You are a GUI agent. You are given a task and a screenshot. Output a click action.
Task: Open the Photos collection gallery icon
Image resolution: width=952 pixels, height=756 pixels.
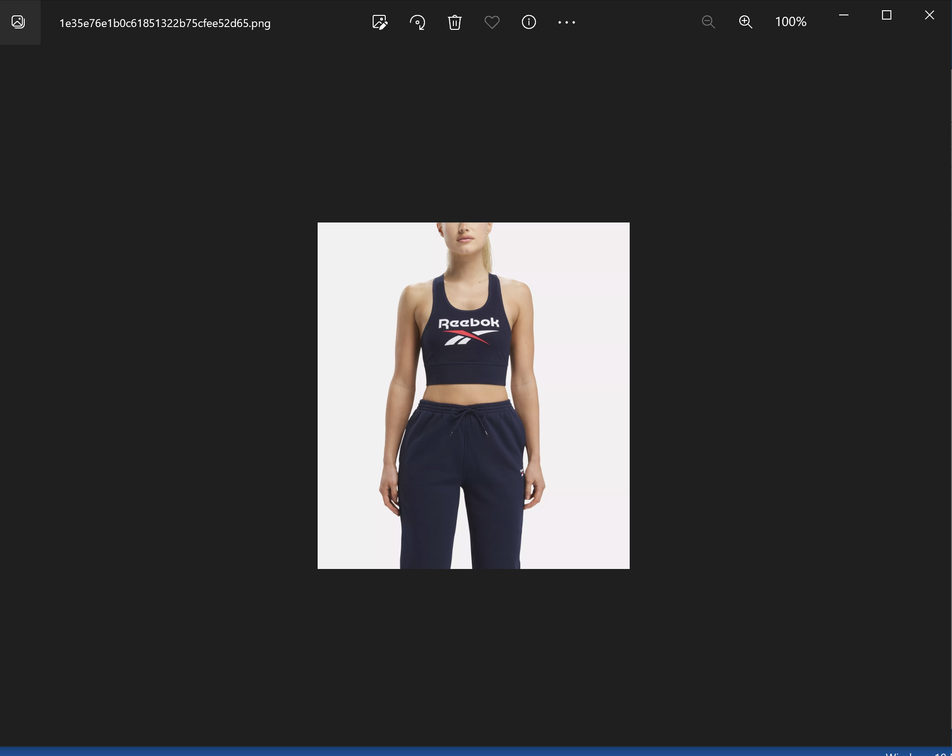[19, 22]
